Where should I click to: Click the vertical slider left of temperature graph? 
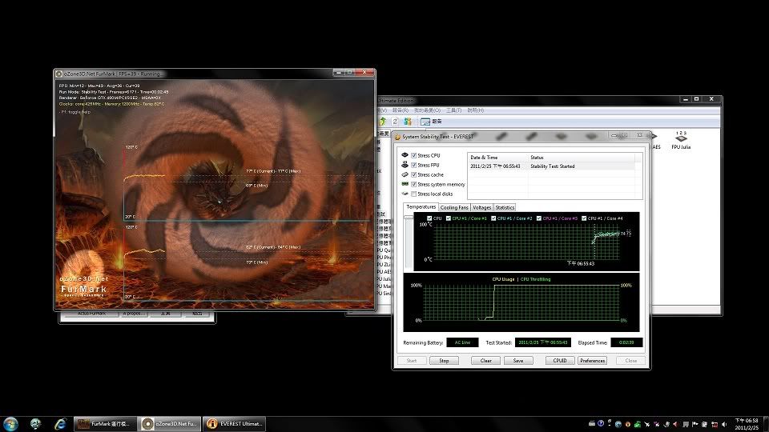coord(408,243)
